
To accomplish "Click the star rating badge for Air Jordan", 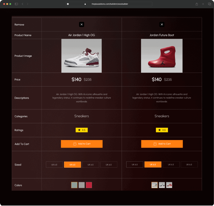I will (x=81, y=130).
